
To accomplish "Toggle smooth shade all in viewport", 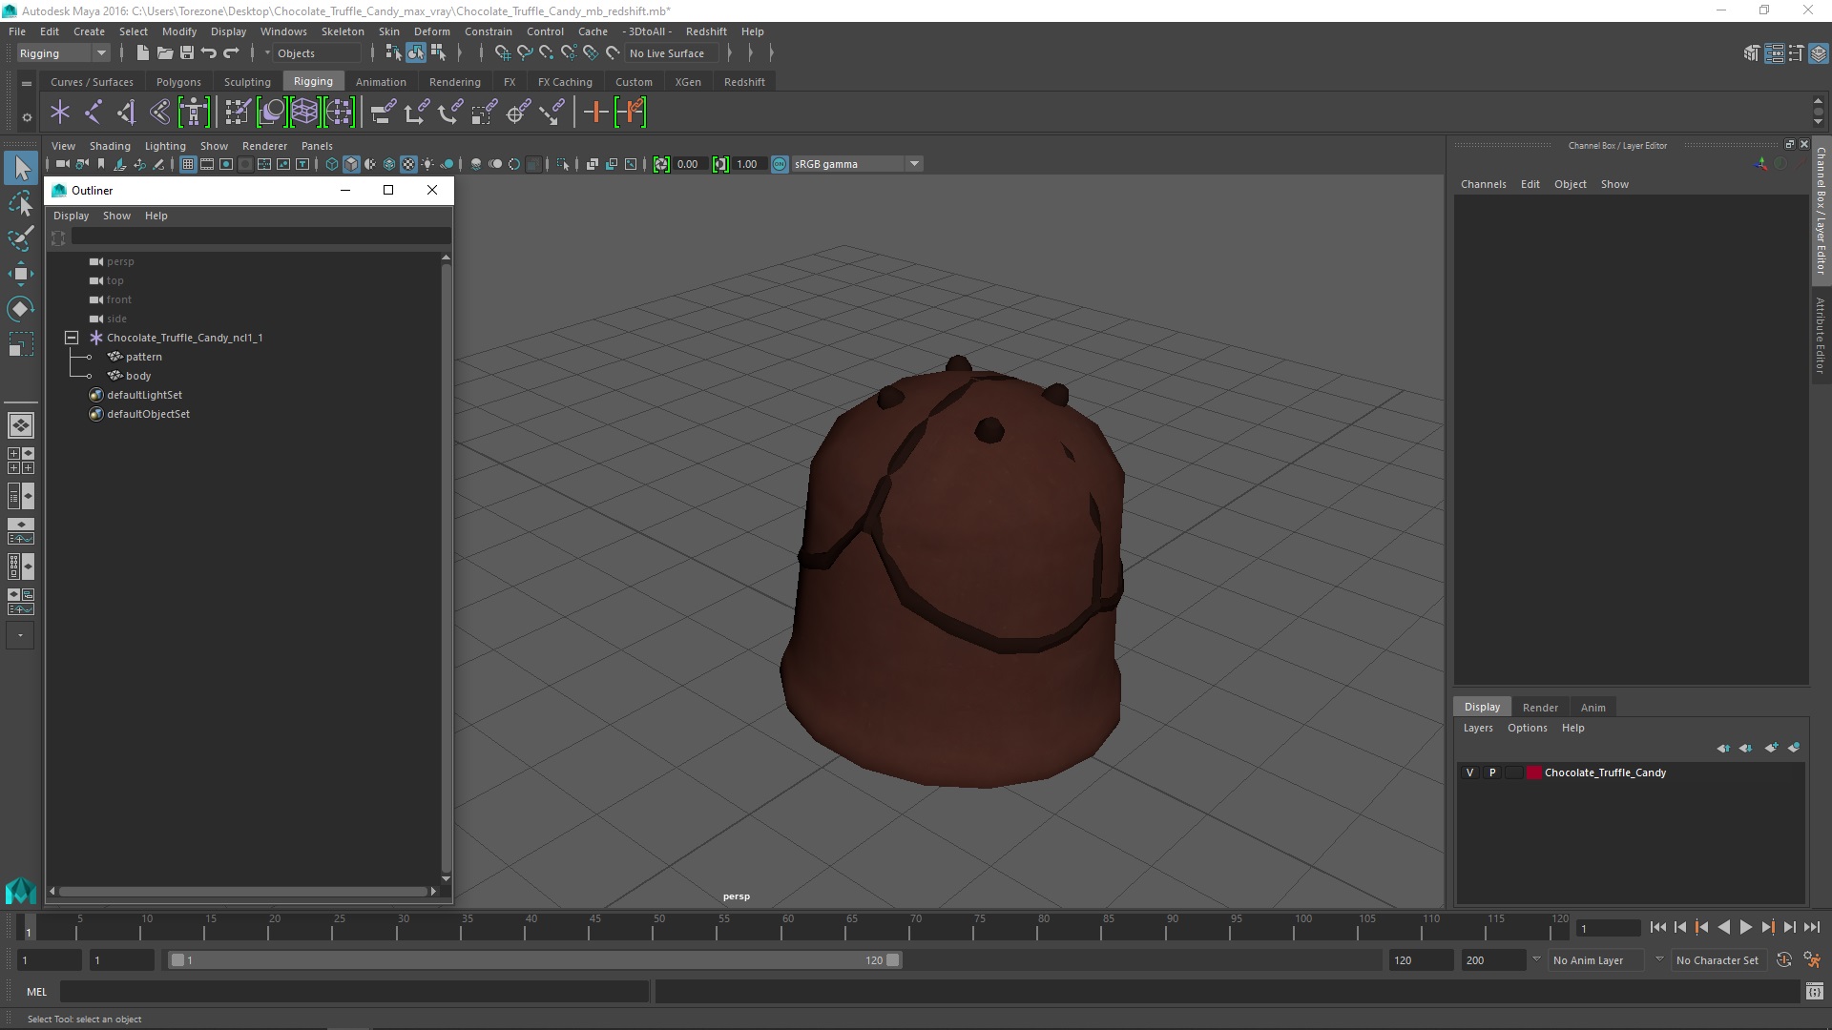I will click(x=351, y=164).
